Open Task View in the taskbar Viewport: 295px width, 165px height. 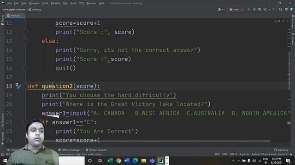(x=100, y=161)
